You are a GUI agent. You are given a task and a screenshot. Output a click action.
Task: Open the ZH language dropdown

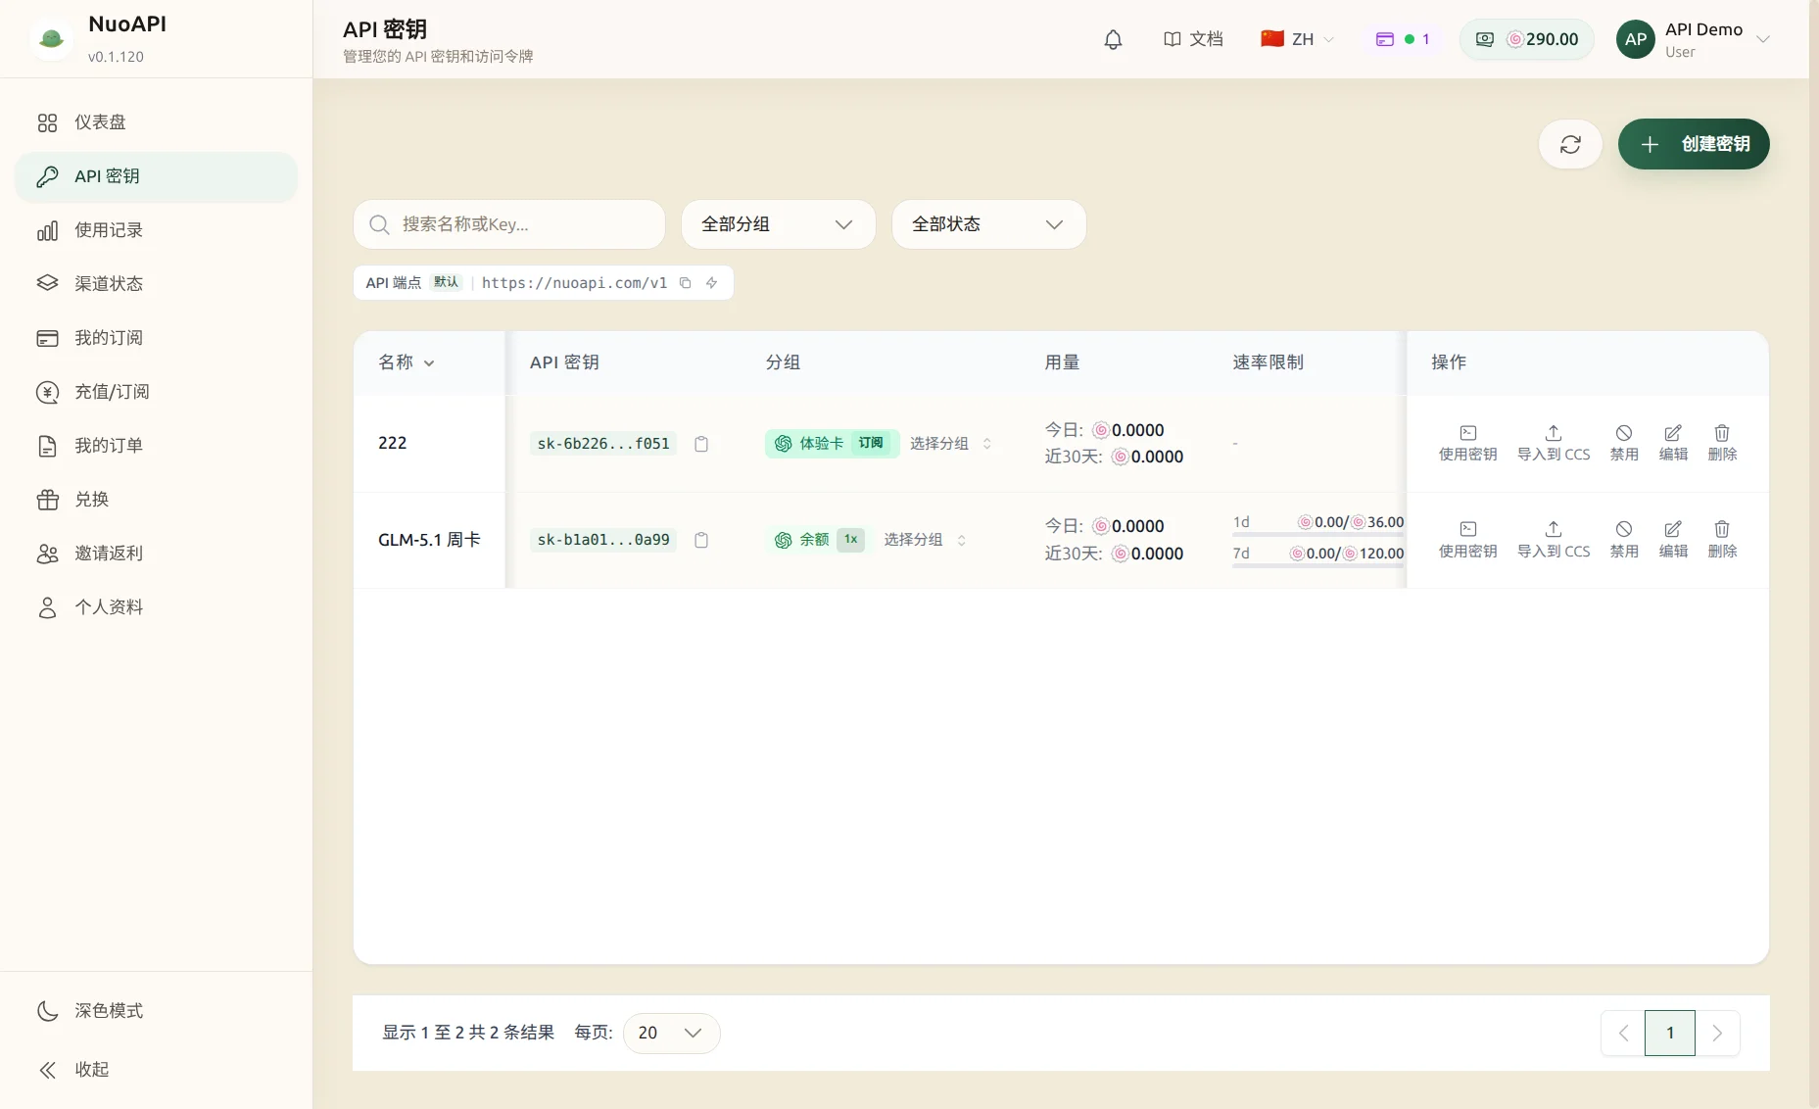(x=1297, y=39)
